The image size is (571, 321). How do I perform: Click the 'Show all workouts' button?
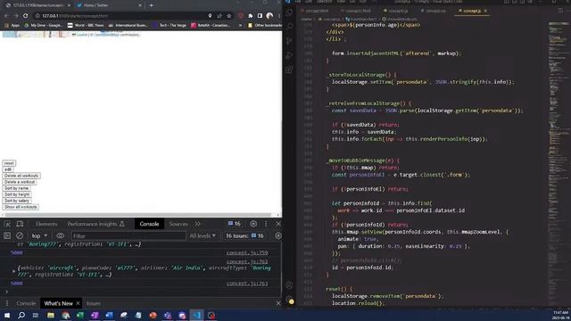(x=21, y=207)
